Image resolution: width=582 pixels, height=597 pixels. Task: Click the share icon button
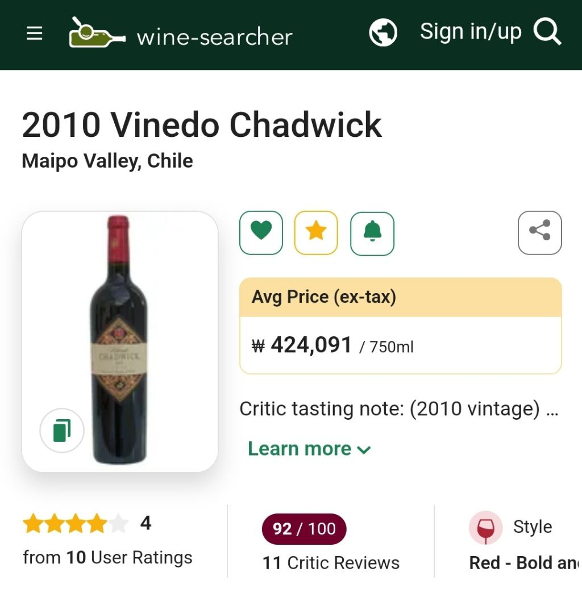539,233
